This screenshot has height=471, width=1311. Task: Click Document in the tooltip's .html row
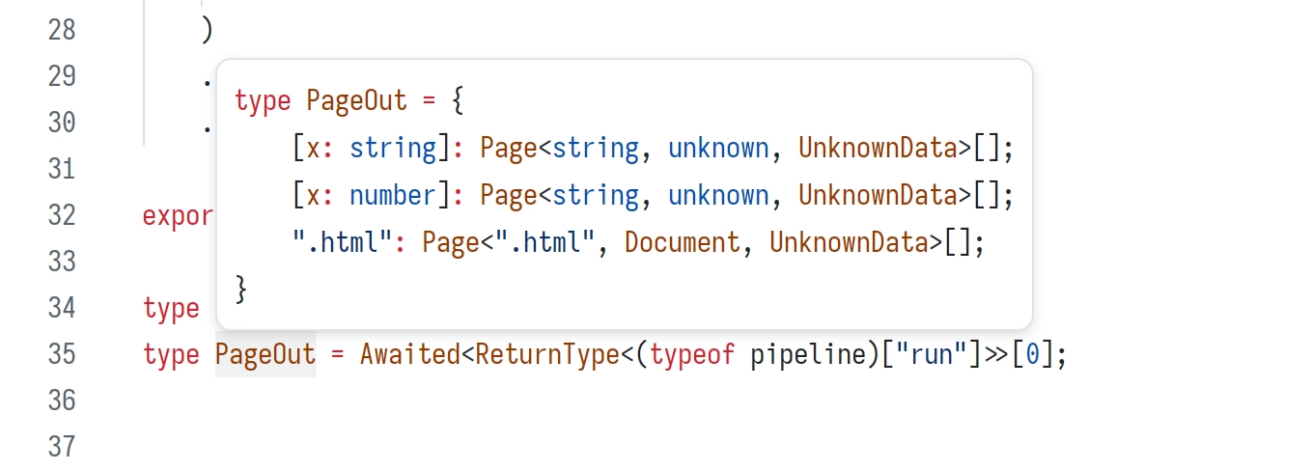point(683,242)
